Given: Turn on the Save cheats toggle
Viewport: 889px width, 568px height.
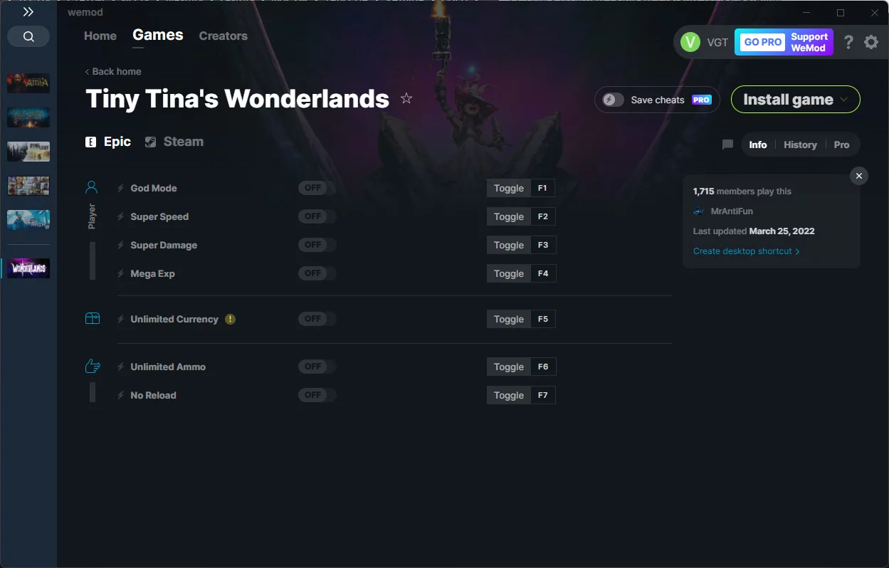Looking at the screenshot, I should tap(613, 100).
